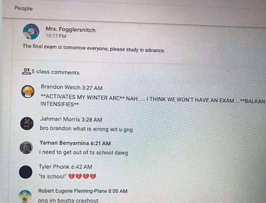
Task: Open Jahmari Morris's name
Action: click(60, 119)
